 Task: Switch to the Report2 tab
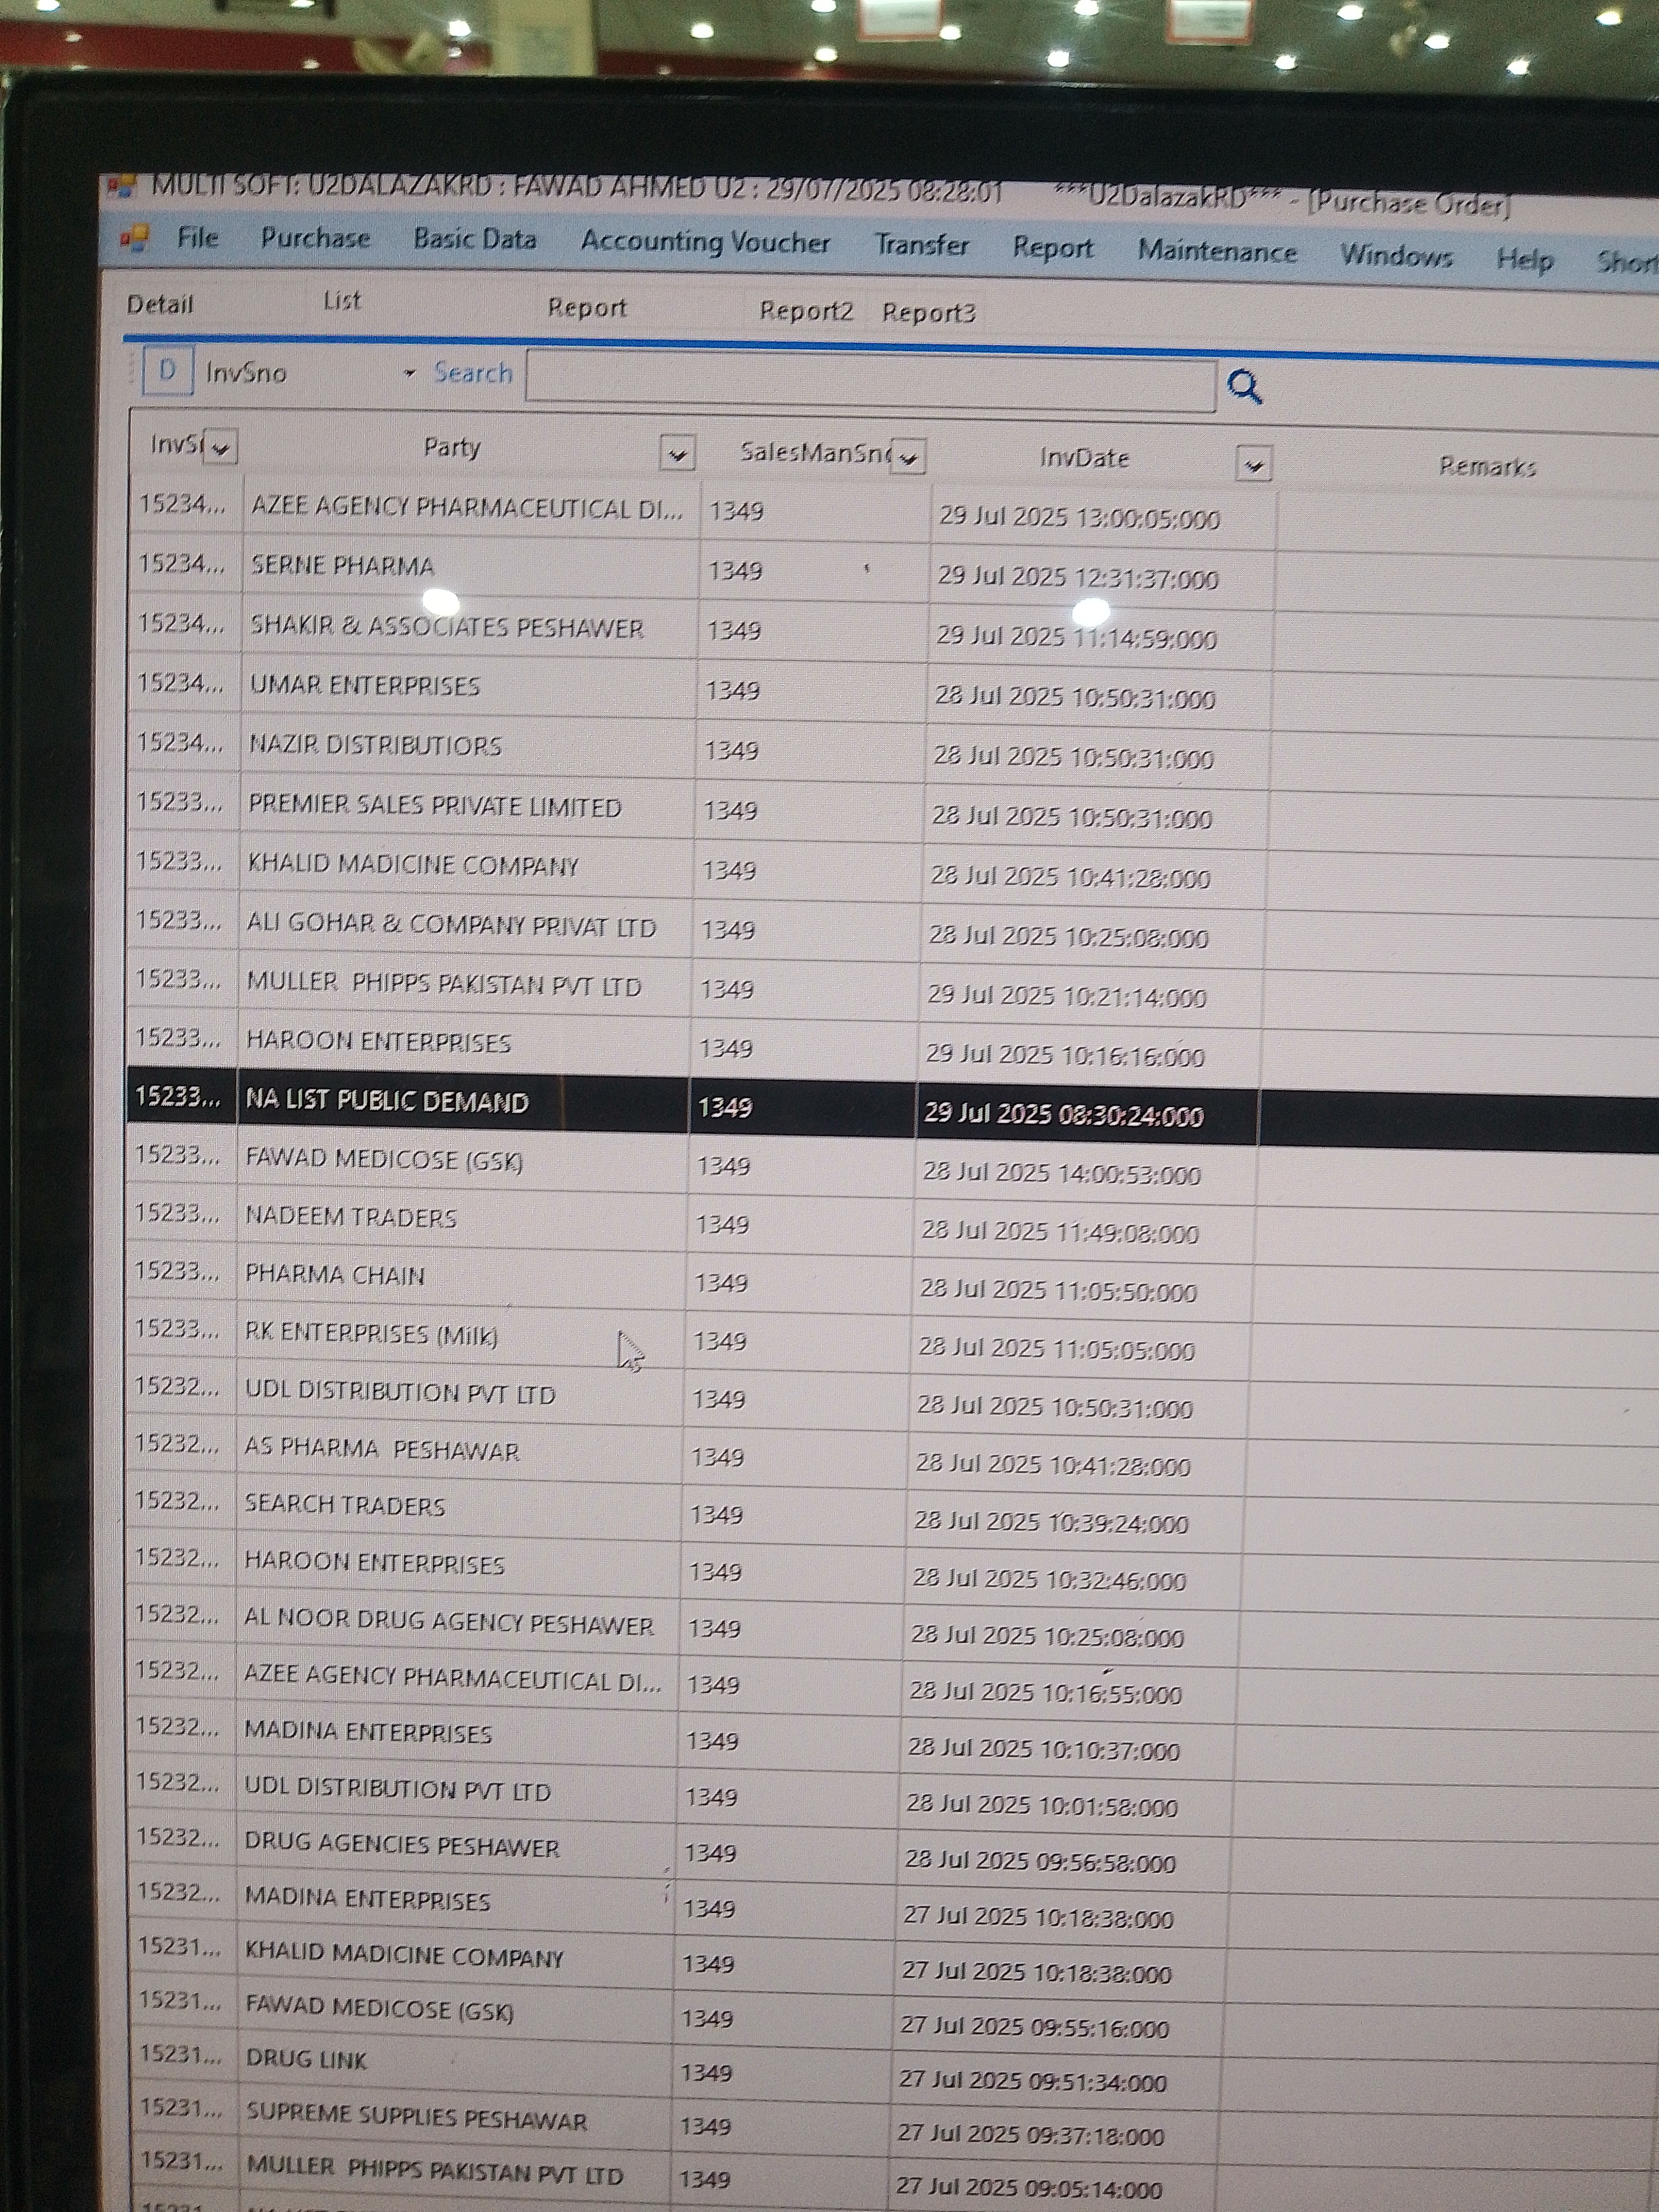pyautogui.click(x=806, y=311)
